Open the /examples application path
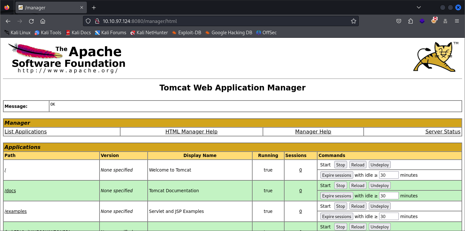Image resolution: width=465 pixels, height=231 pixels. (16, 211)
